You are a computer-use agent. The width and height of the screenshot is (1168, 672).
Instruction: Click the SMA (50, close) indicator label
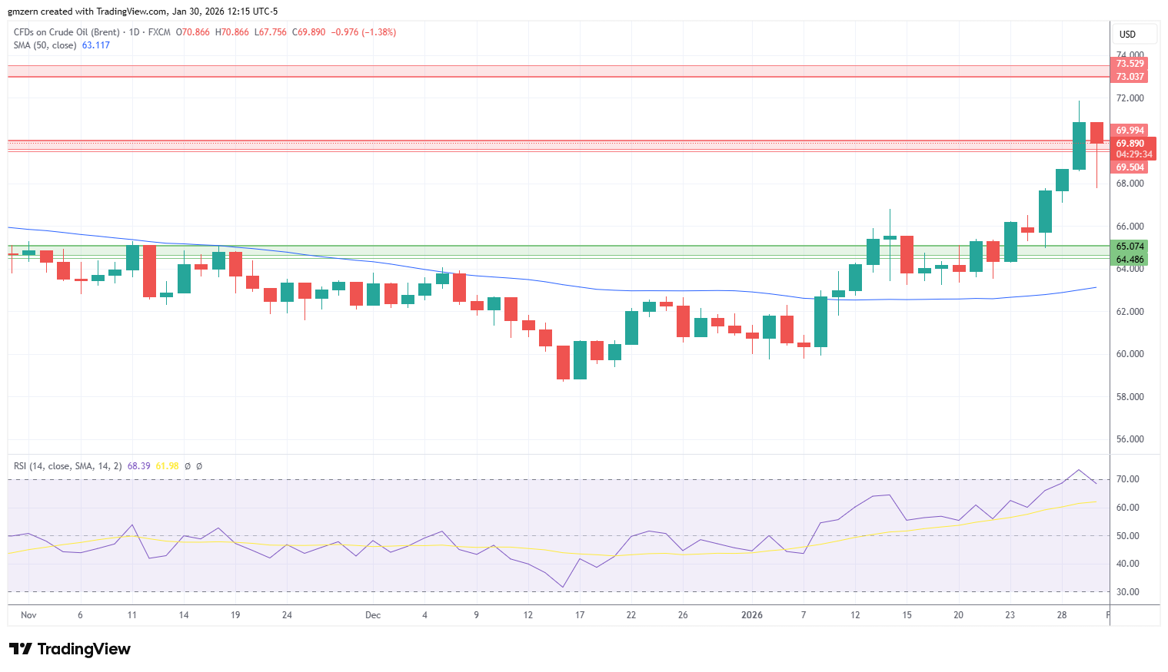pos(45,45)
